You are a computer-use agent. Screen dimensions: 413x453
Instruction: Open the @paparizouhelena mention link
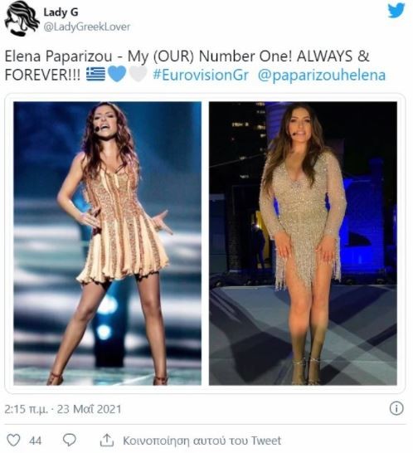(322, 75)
